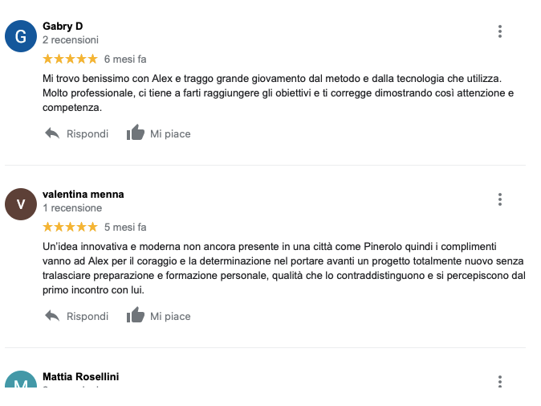Click the five-star rating on Gabry D's review
Viewport: 541px width, 406px height.
[x=70, y=59]
